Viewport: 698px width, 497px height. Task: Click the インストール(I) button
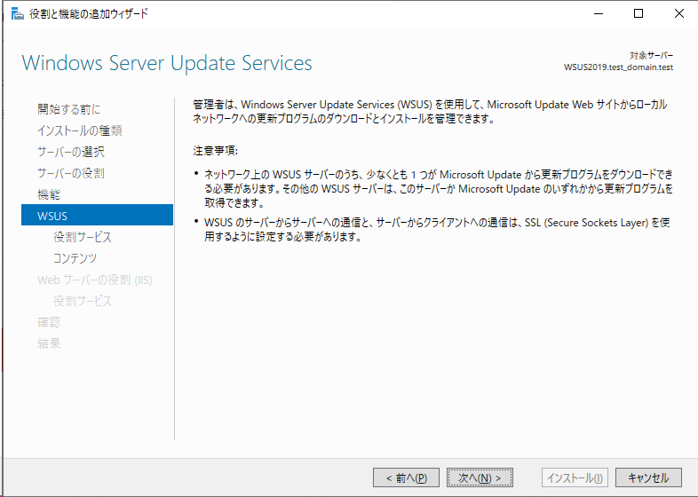point(575,477)
